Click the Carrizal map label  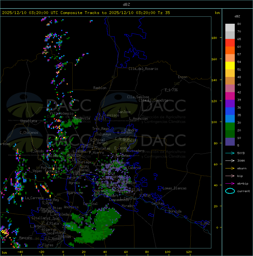[x=90, y=204]
